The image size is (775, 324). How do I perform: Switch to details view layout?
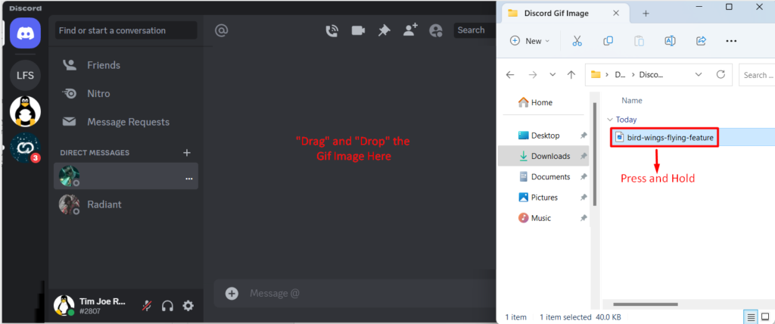pos(751,316)
